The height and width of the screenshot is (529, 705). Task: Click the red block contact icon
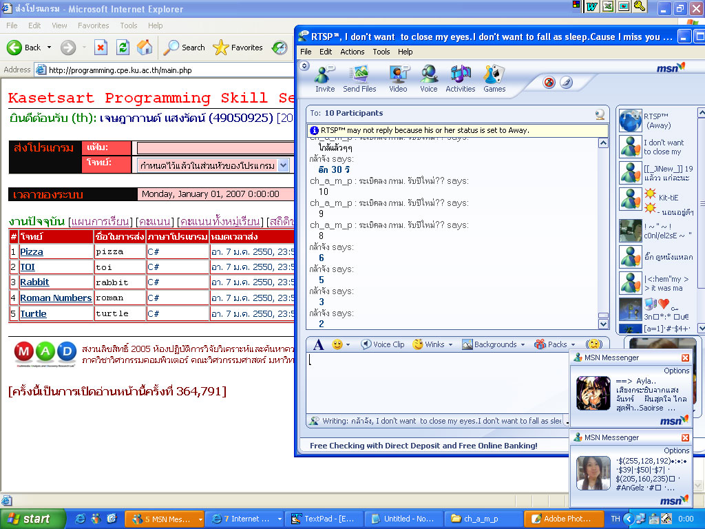[549, 83]
